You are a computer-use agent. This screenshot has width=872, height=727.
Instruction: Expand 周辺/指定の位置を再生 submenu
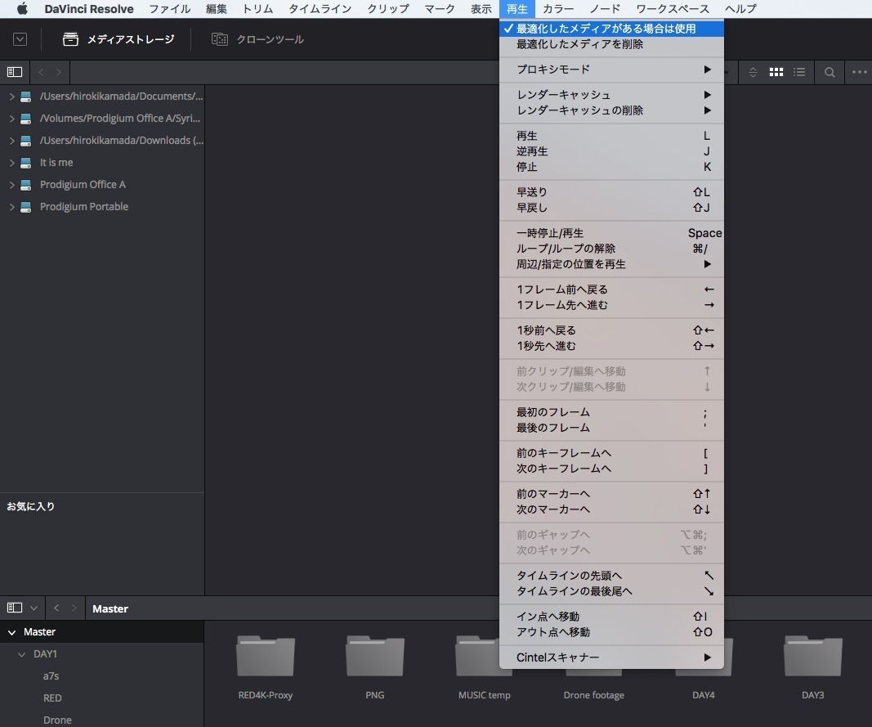click(x=612, y=264)
